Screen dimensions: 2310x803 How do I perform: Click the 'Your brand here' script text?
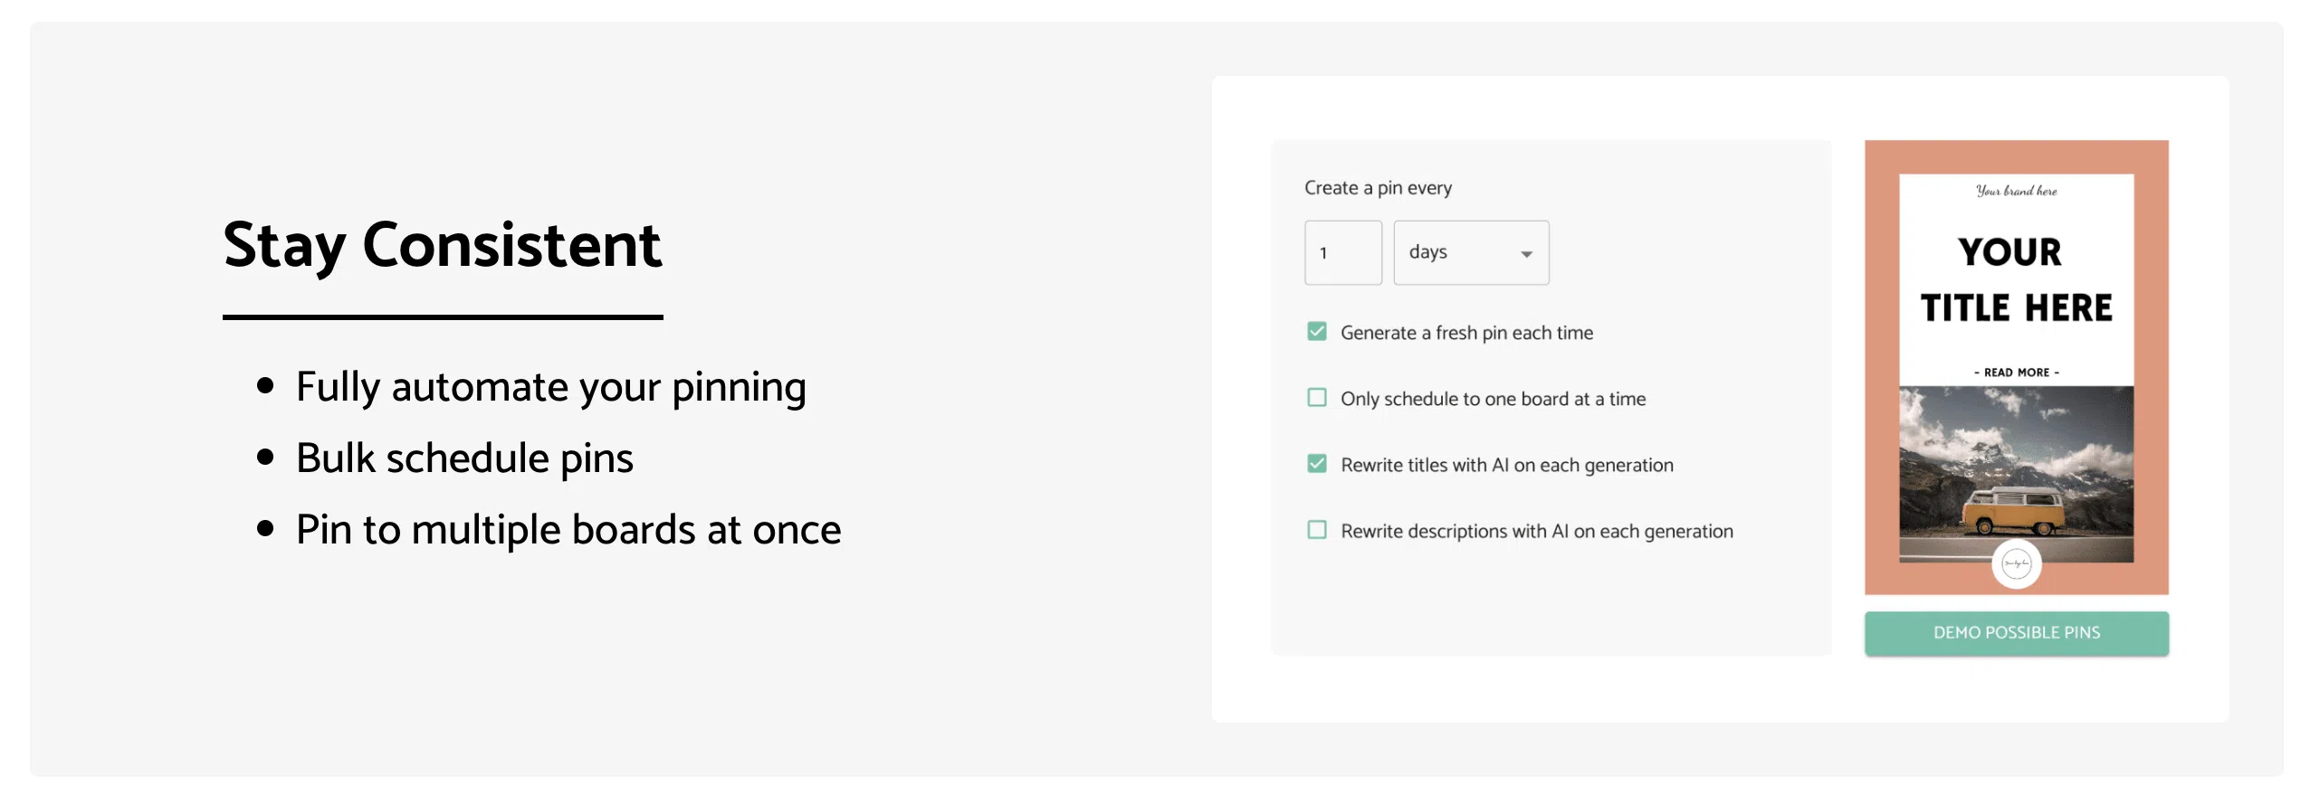(x=2016, y=191)
